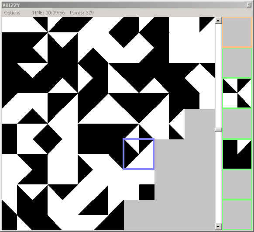
Task: Click the blue-highlighted tile on the board
Action: 139,154
